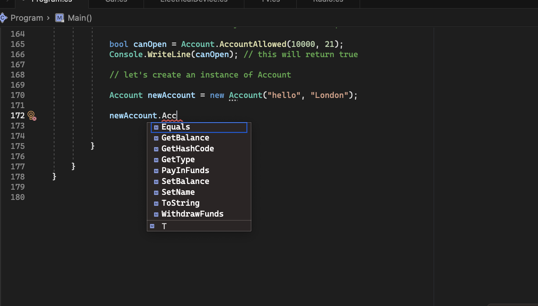Click line number 180 in the gutter
538x306 pixels.
(18, 197)
